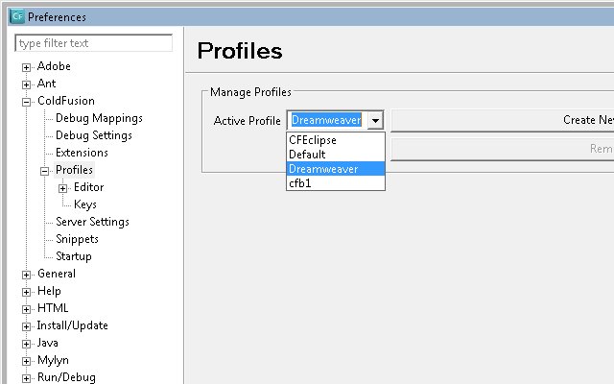The width and height of the screenshot is (614, 384).
Task: Expand the Adobe tree node
Action: [26, 67]
